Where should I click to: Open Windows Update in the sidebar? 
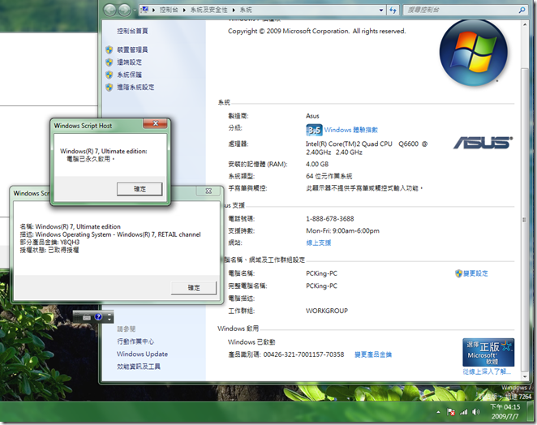142,354
